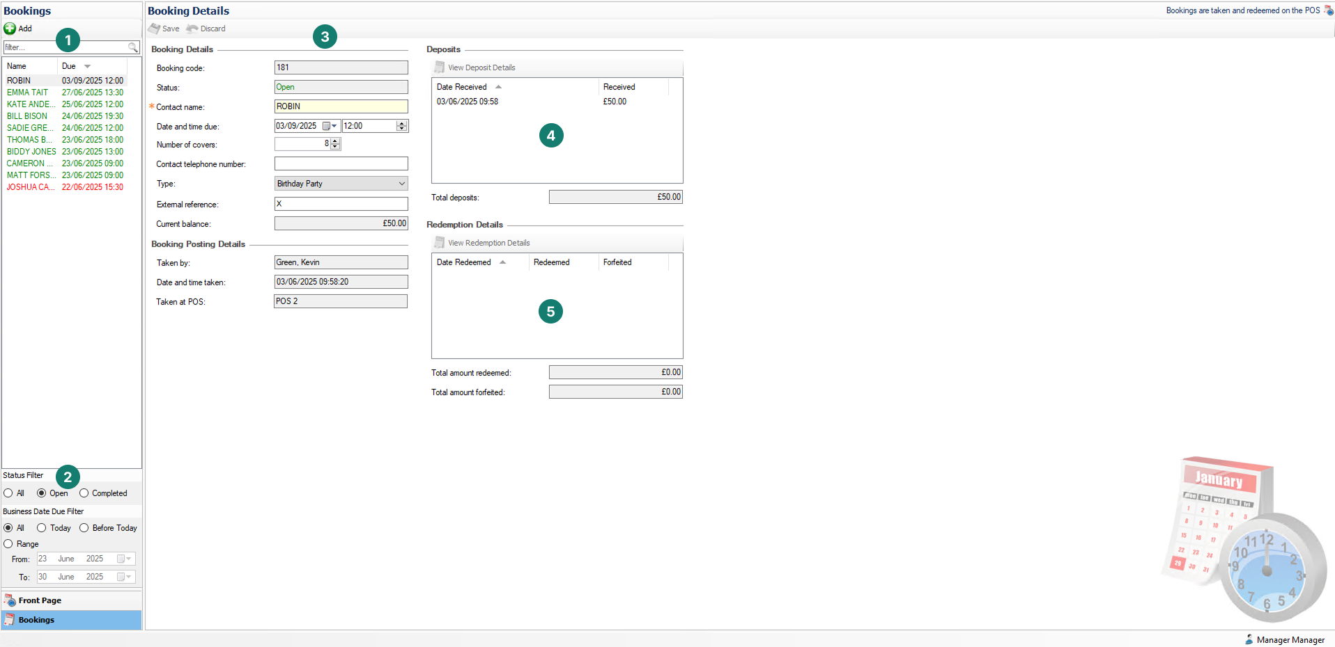Click the Save icon in toolbar
This screenshot has height=647, width=1335.
pyautogui.click(x=155, y=29)
